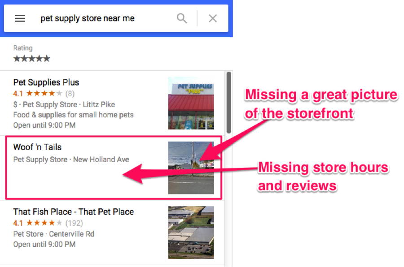The height and width of the screenshot is (267, 404).
Task: Select Pet Supply Store · New Holland Ave text
Action: point(71,159)
